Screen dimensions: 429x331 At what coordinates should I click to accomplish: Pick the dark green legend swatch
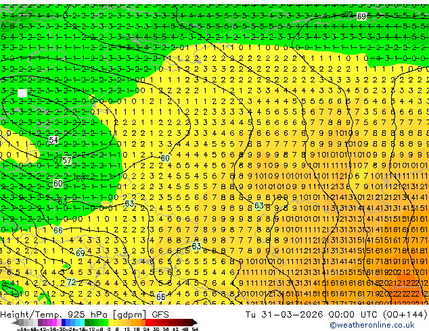(x=87, y=322)
